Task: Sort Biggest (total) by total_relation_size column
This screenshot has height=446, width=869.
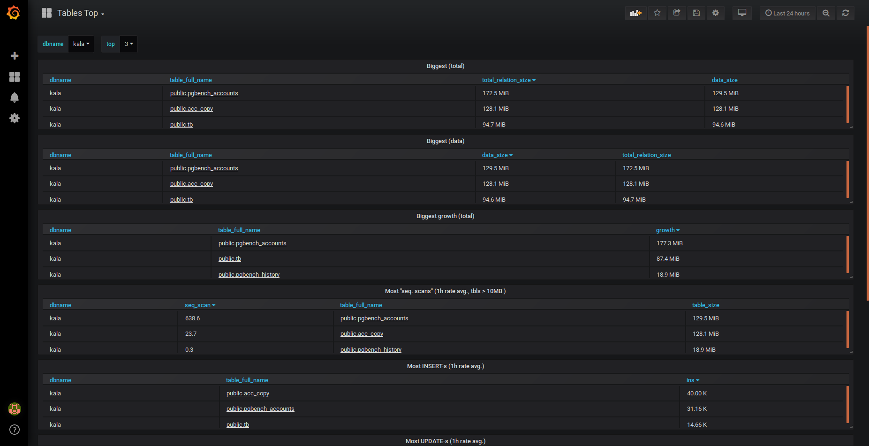Action: [x=506, y=80]
